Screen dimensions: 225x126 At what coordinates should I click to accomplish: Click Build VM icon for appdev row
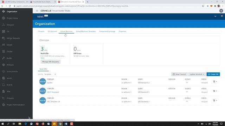coord(43,82)
